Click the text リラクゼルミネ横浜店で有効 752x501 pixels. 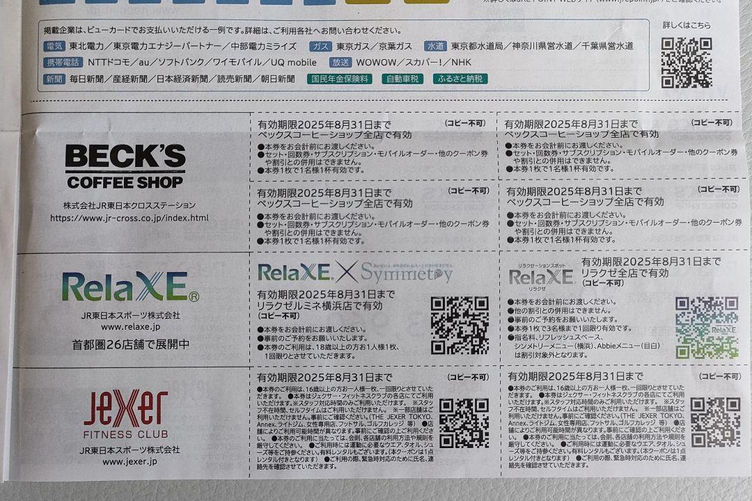[x=320, y=305]
